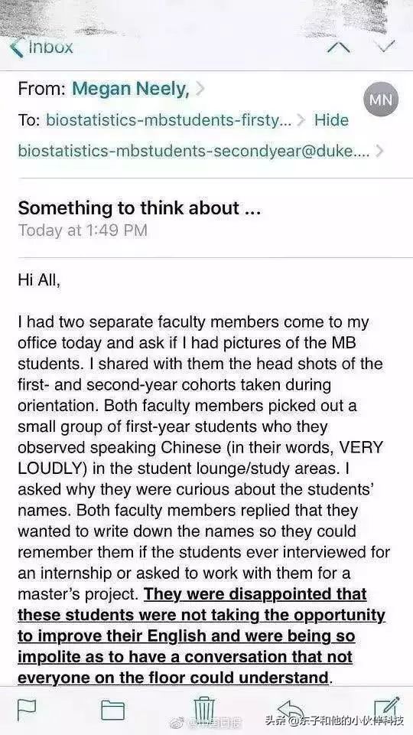Delete the email with the trash icon
This screenshot has width=413, height=735.
tap(204, 710)
